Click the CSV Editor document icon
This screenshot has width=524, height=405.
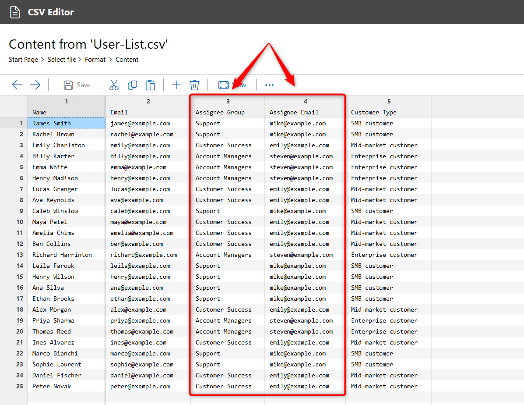tap(16, 12)
